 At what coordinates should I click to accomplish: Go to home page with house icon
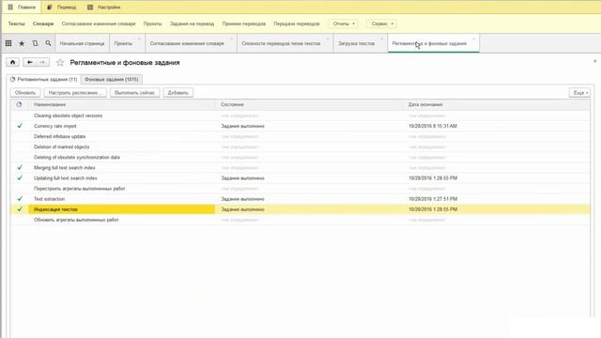click(12, 62)
